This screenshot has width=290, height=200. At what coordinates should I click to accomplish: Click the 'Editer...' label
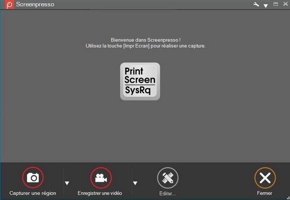point(168,194)
